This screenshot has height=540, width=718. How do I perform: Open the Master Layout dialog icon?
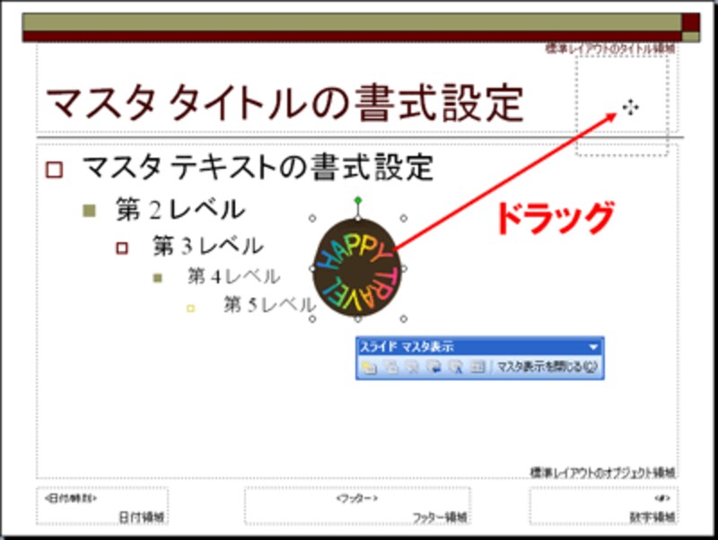(x=477, y=367)
